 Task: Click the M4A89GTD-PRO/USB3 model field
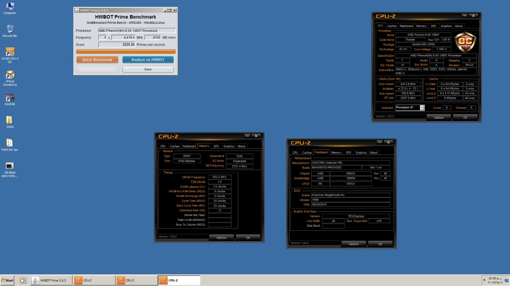336,168
